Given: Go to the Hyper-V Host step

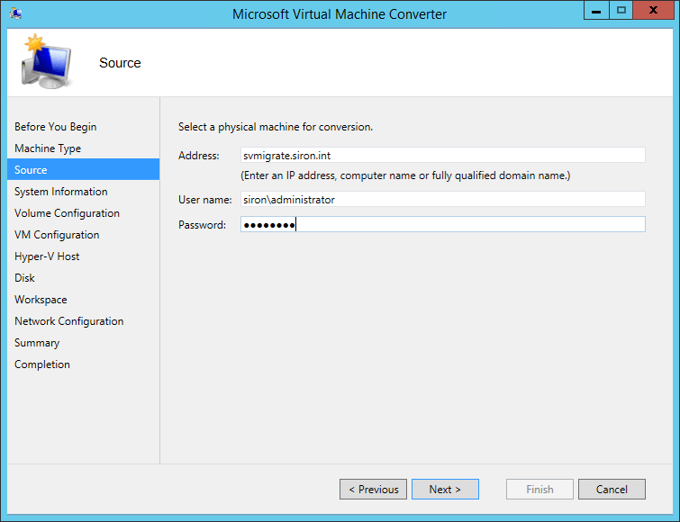Looking at the screenshot, I should tap(47, 256).
